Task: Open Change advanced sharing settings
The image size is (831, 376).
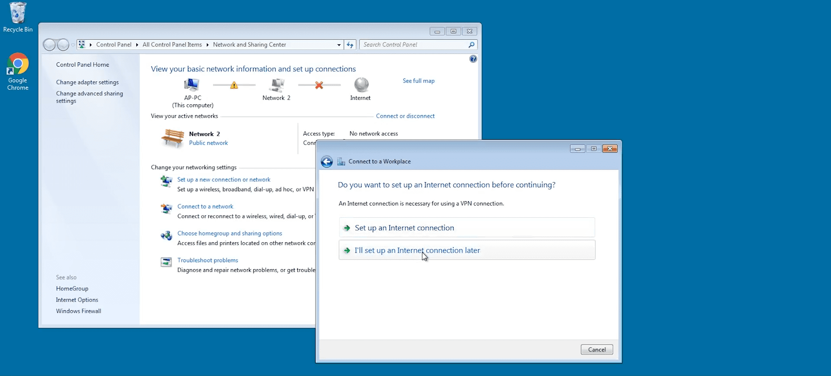Action: pos(90,97)
